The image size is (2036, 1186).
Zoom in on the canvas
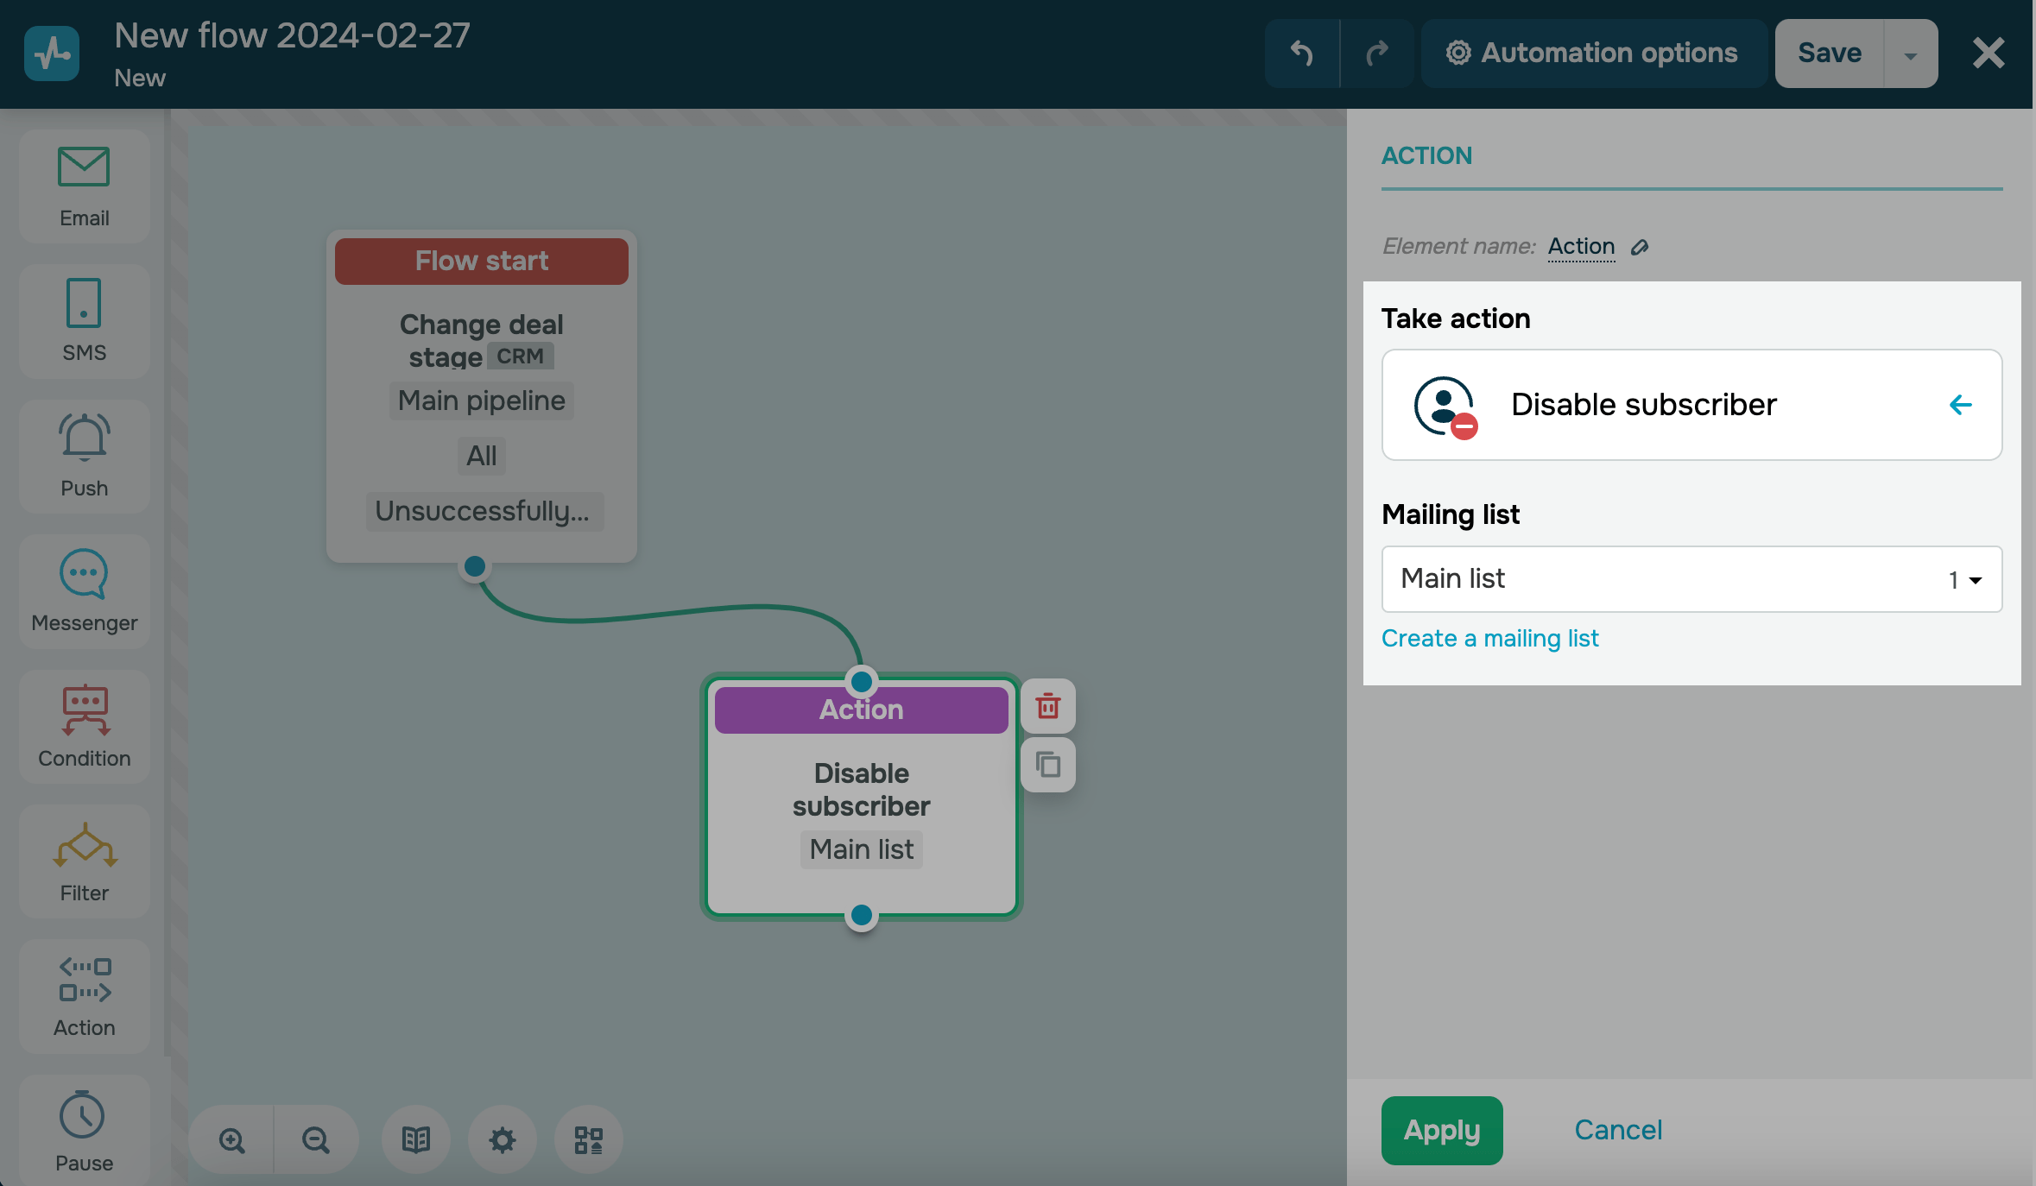(x=231, y=1139)
